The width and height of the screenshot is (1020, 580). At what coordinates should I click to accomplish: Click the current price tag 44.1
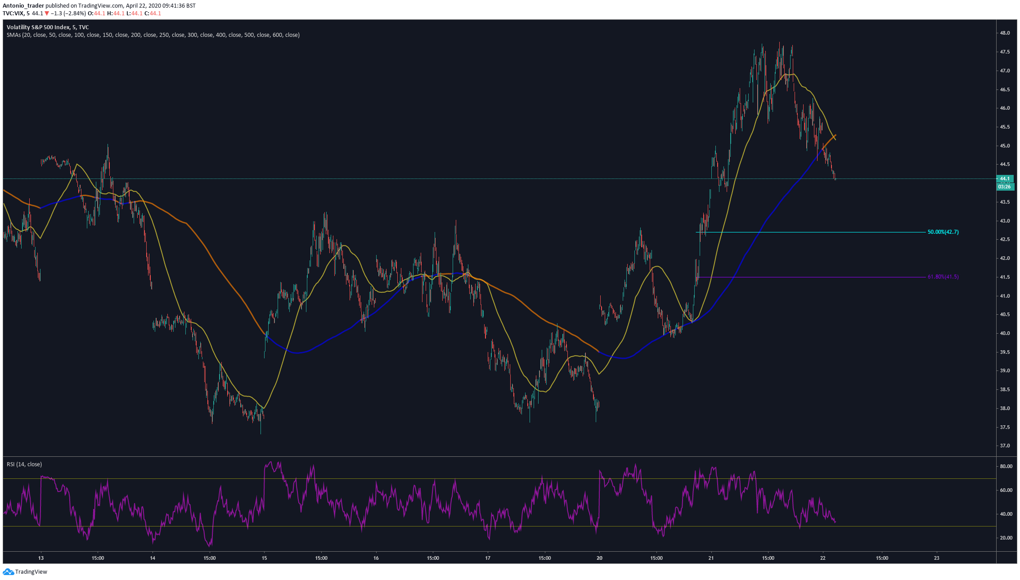click(1005, 178)
